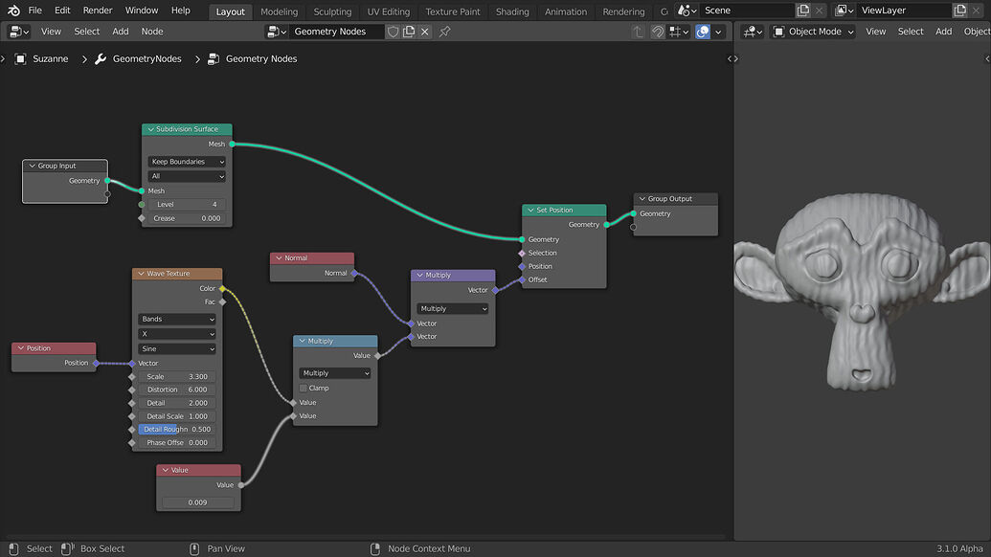Click the Geometry Nodes name field in header
This screenshot has height=557, width=991.
tap(337, 32)
